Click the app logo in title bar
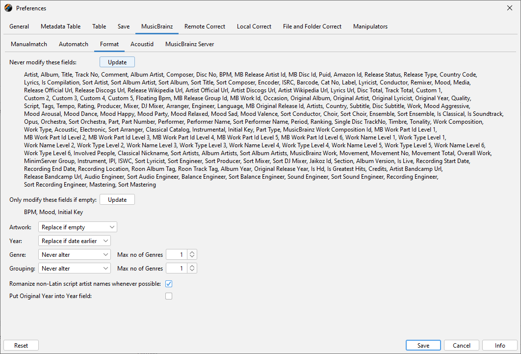 tap(8, 8)
